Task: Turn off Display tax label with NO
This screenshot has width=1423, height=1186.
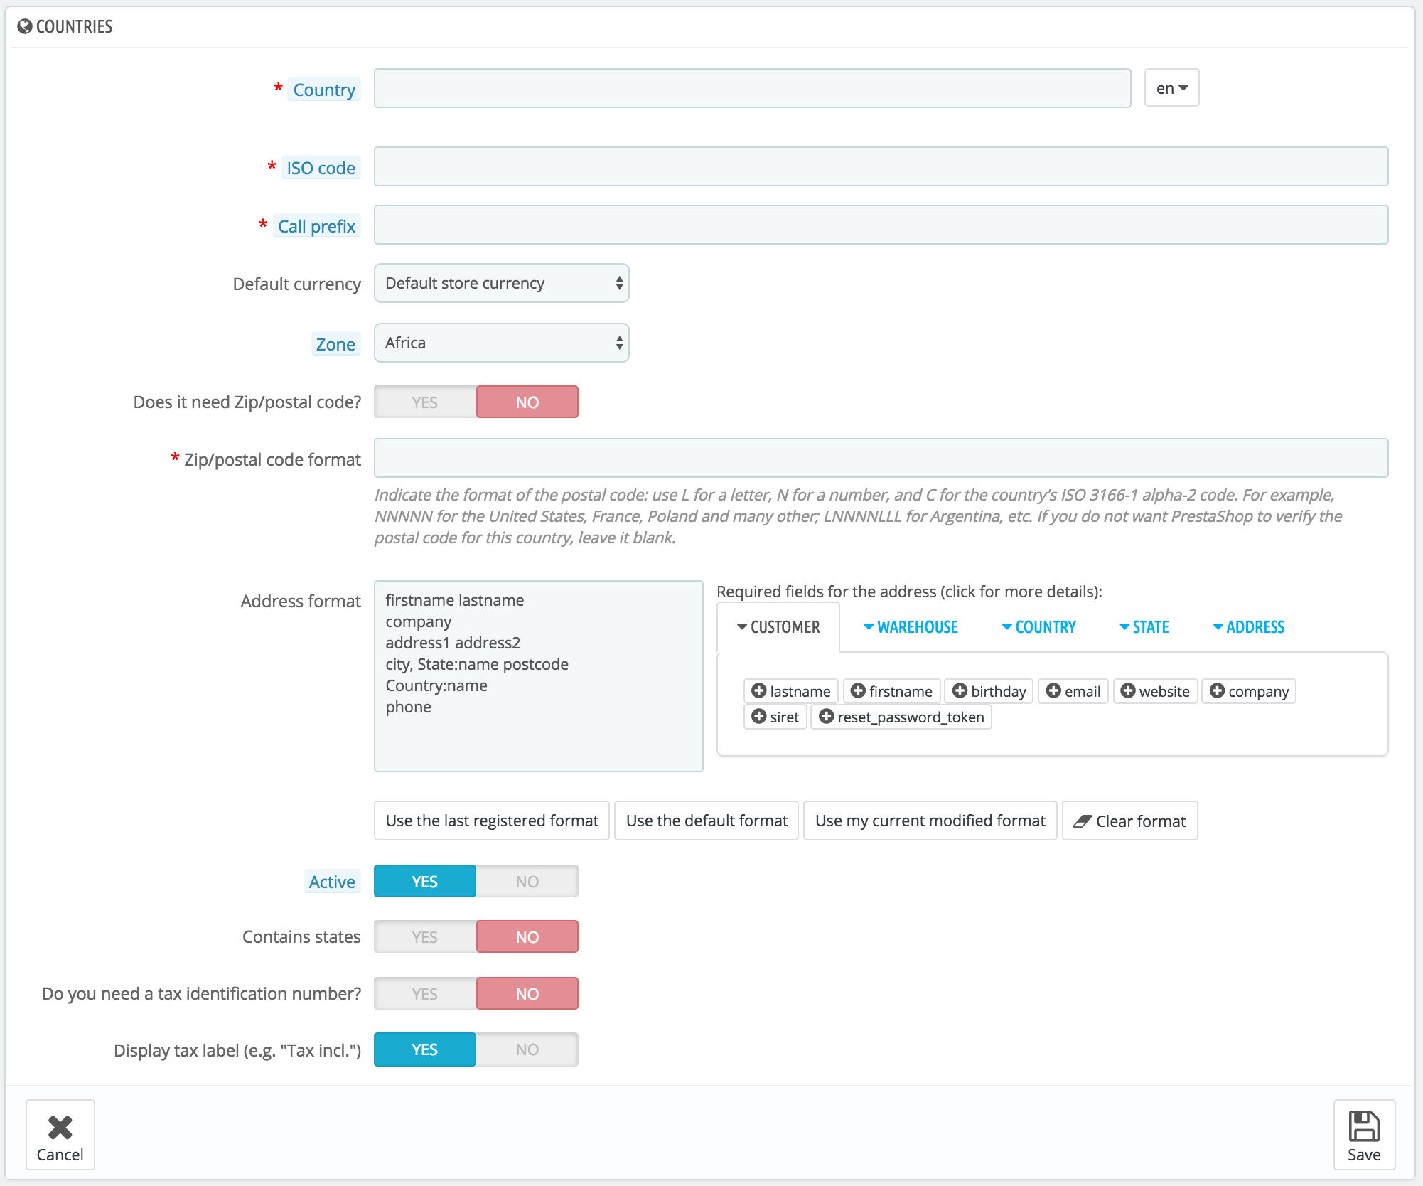Action: [527, 1049]
